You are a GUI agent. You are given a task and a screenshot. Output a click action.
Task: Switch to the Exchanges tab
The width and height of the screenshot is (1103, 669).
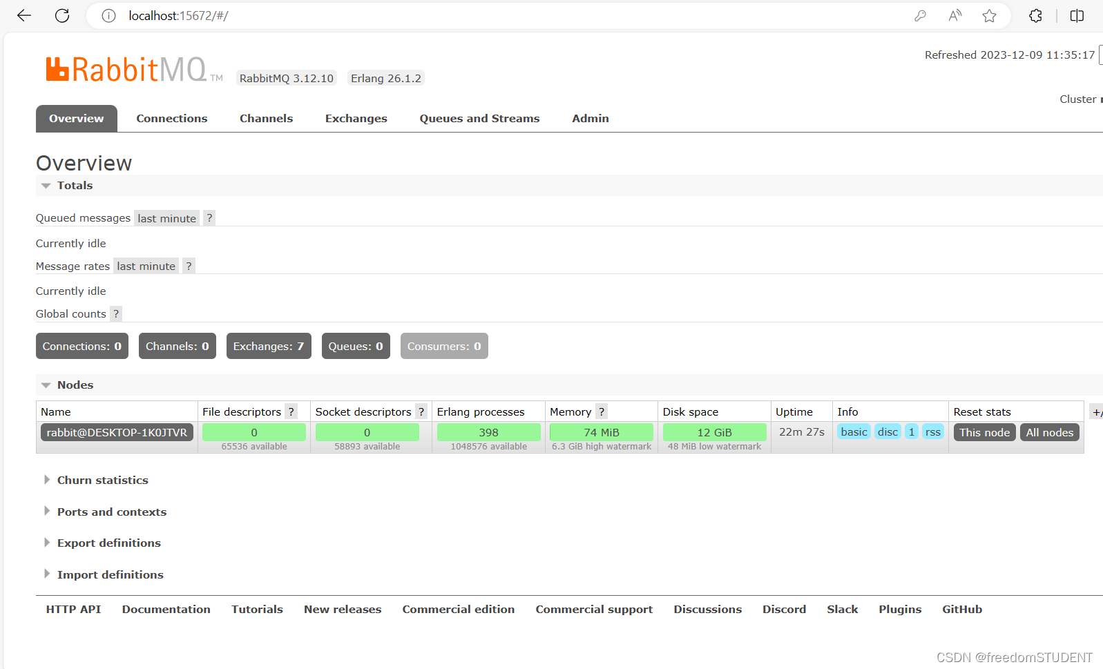point(356,119)
